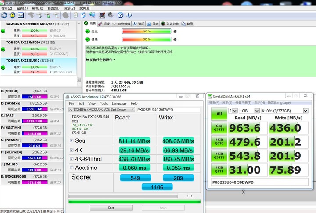Click the green AS SSD progress bar
The image size is (316, 213).
pyautogui.click(x=134, y=202)
